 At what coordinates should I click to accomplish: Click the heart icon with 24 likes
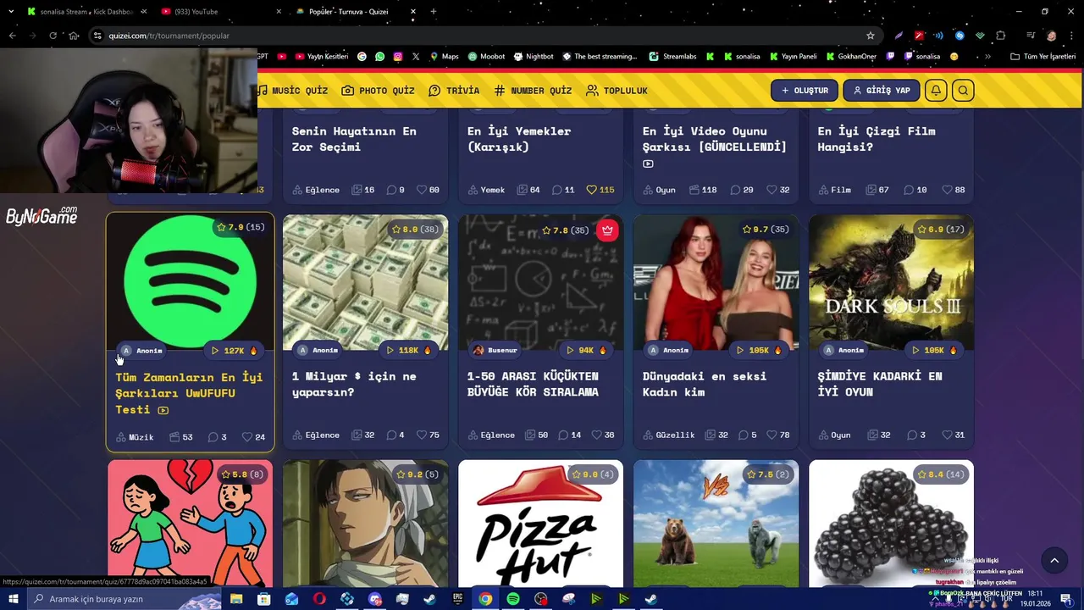pos(247,437)
